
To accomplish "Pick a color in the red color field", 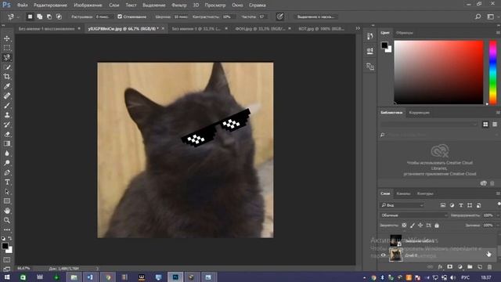I will pos(438,72).
